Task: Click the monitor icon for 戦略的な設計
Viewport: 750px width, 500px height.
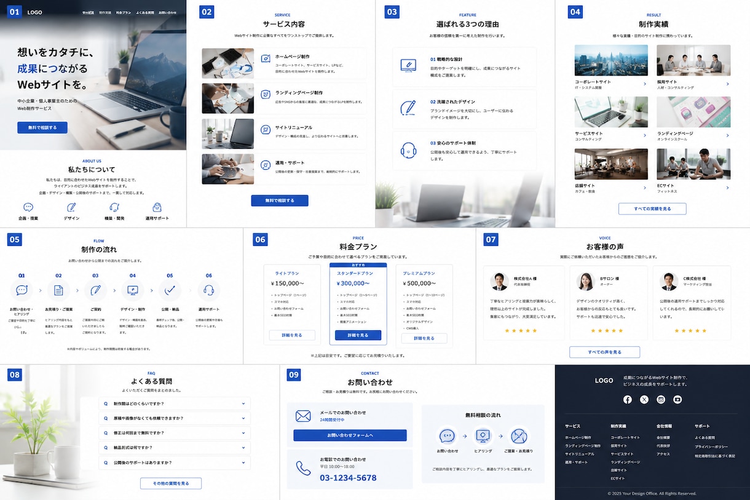Action: tap(409, 65)
